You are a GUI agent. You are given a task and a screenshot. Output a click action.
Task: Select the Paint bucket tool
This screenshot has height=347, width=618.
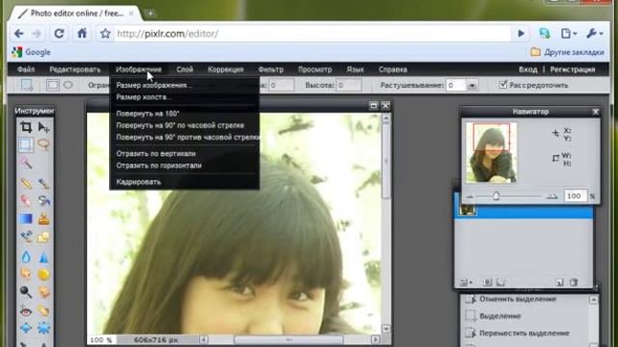point(43,201)
